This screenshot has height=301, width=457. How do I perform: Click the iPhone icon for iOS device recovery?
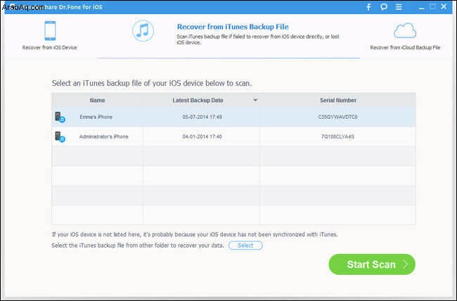coord(50,31)
